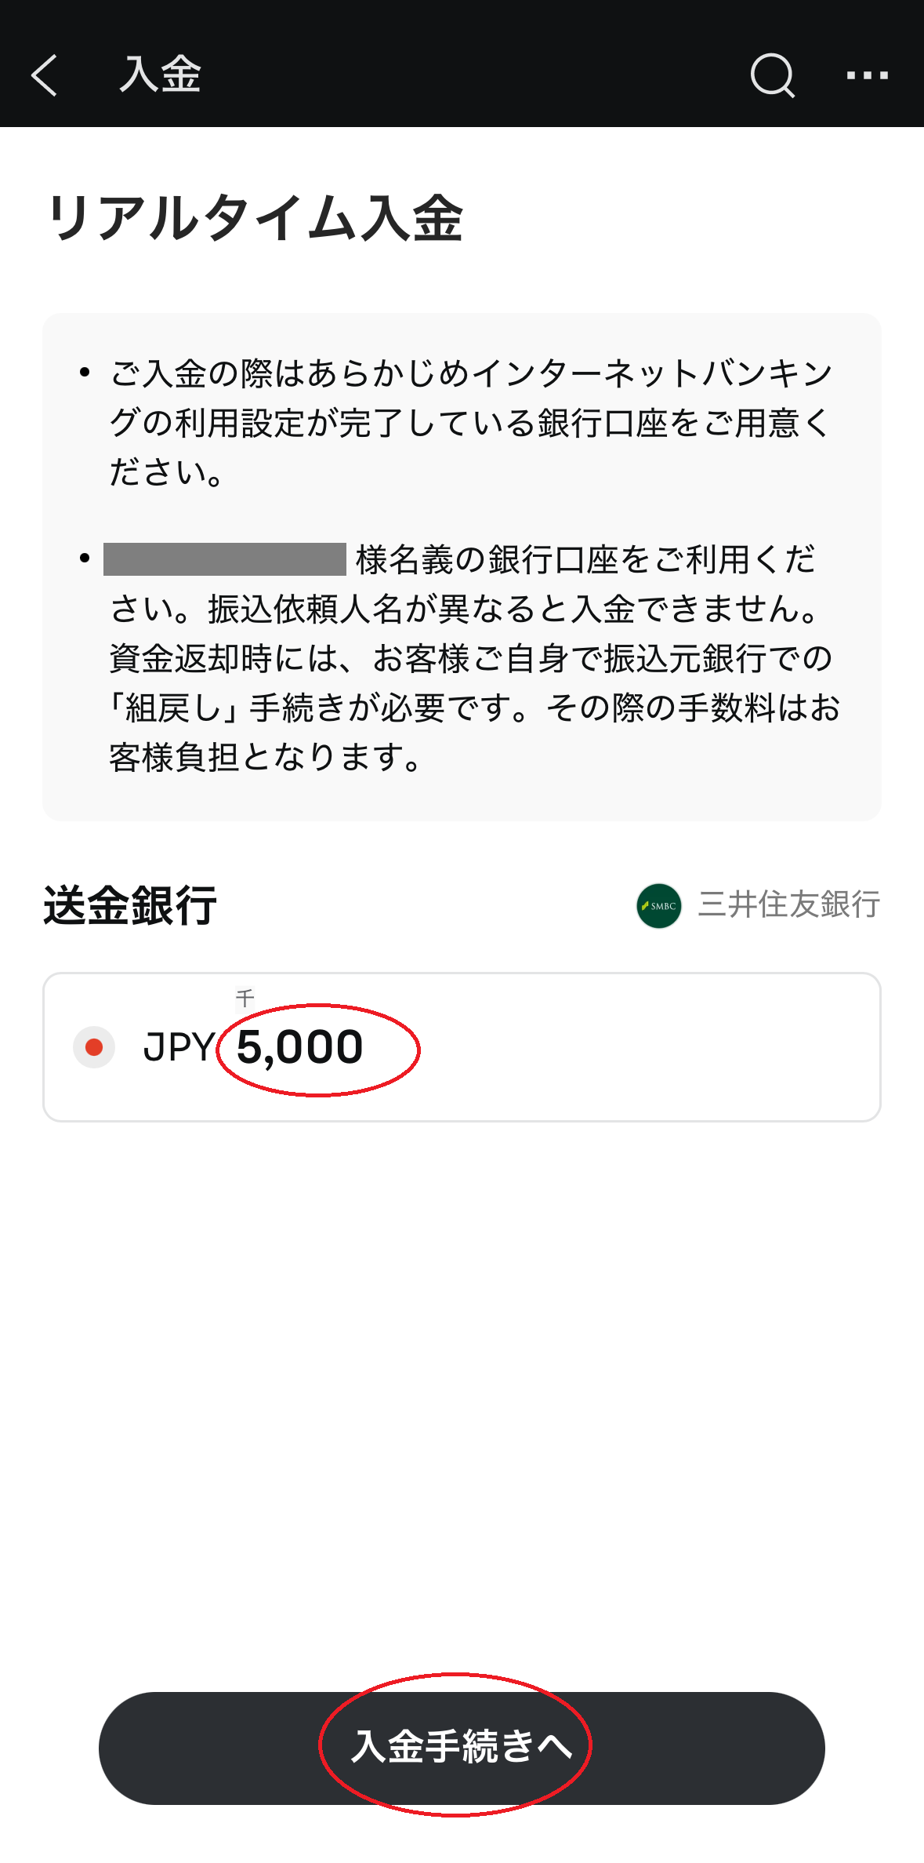Tap the gray redacted account holder name
Screen dimensions: 924x1863
pos(225,559)
